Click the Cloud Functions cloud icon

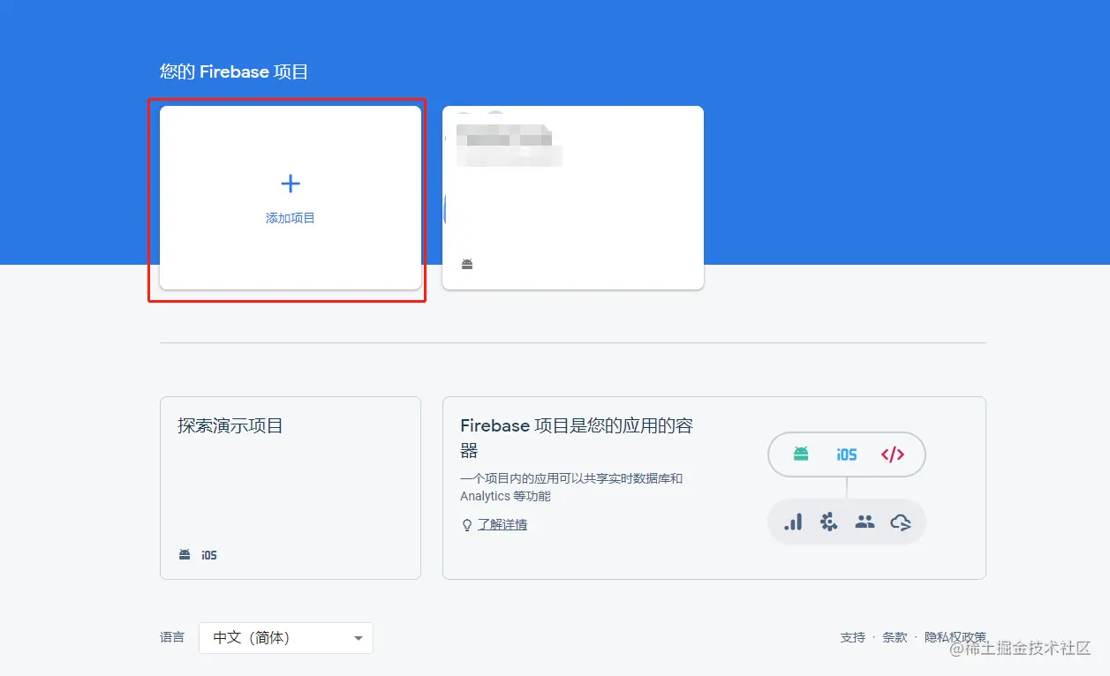click(x=901, y=522)
